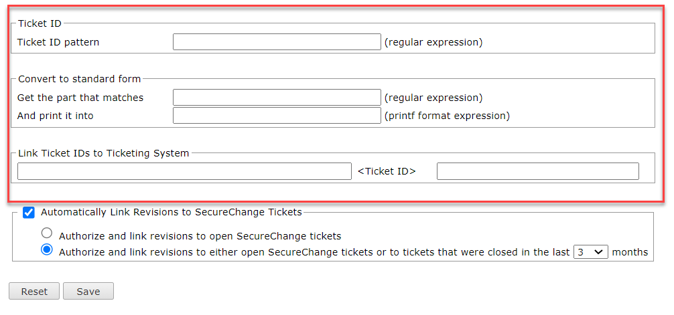Screen dimensions: 674x315
Task: Toggle Automatically Link Revisions checkbox
Action: (x=29, y=213)
